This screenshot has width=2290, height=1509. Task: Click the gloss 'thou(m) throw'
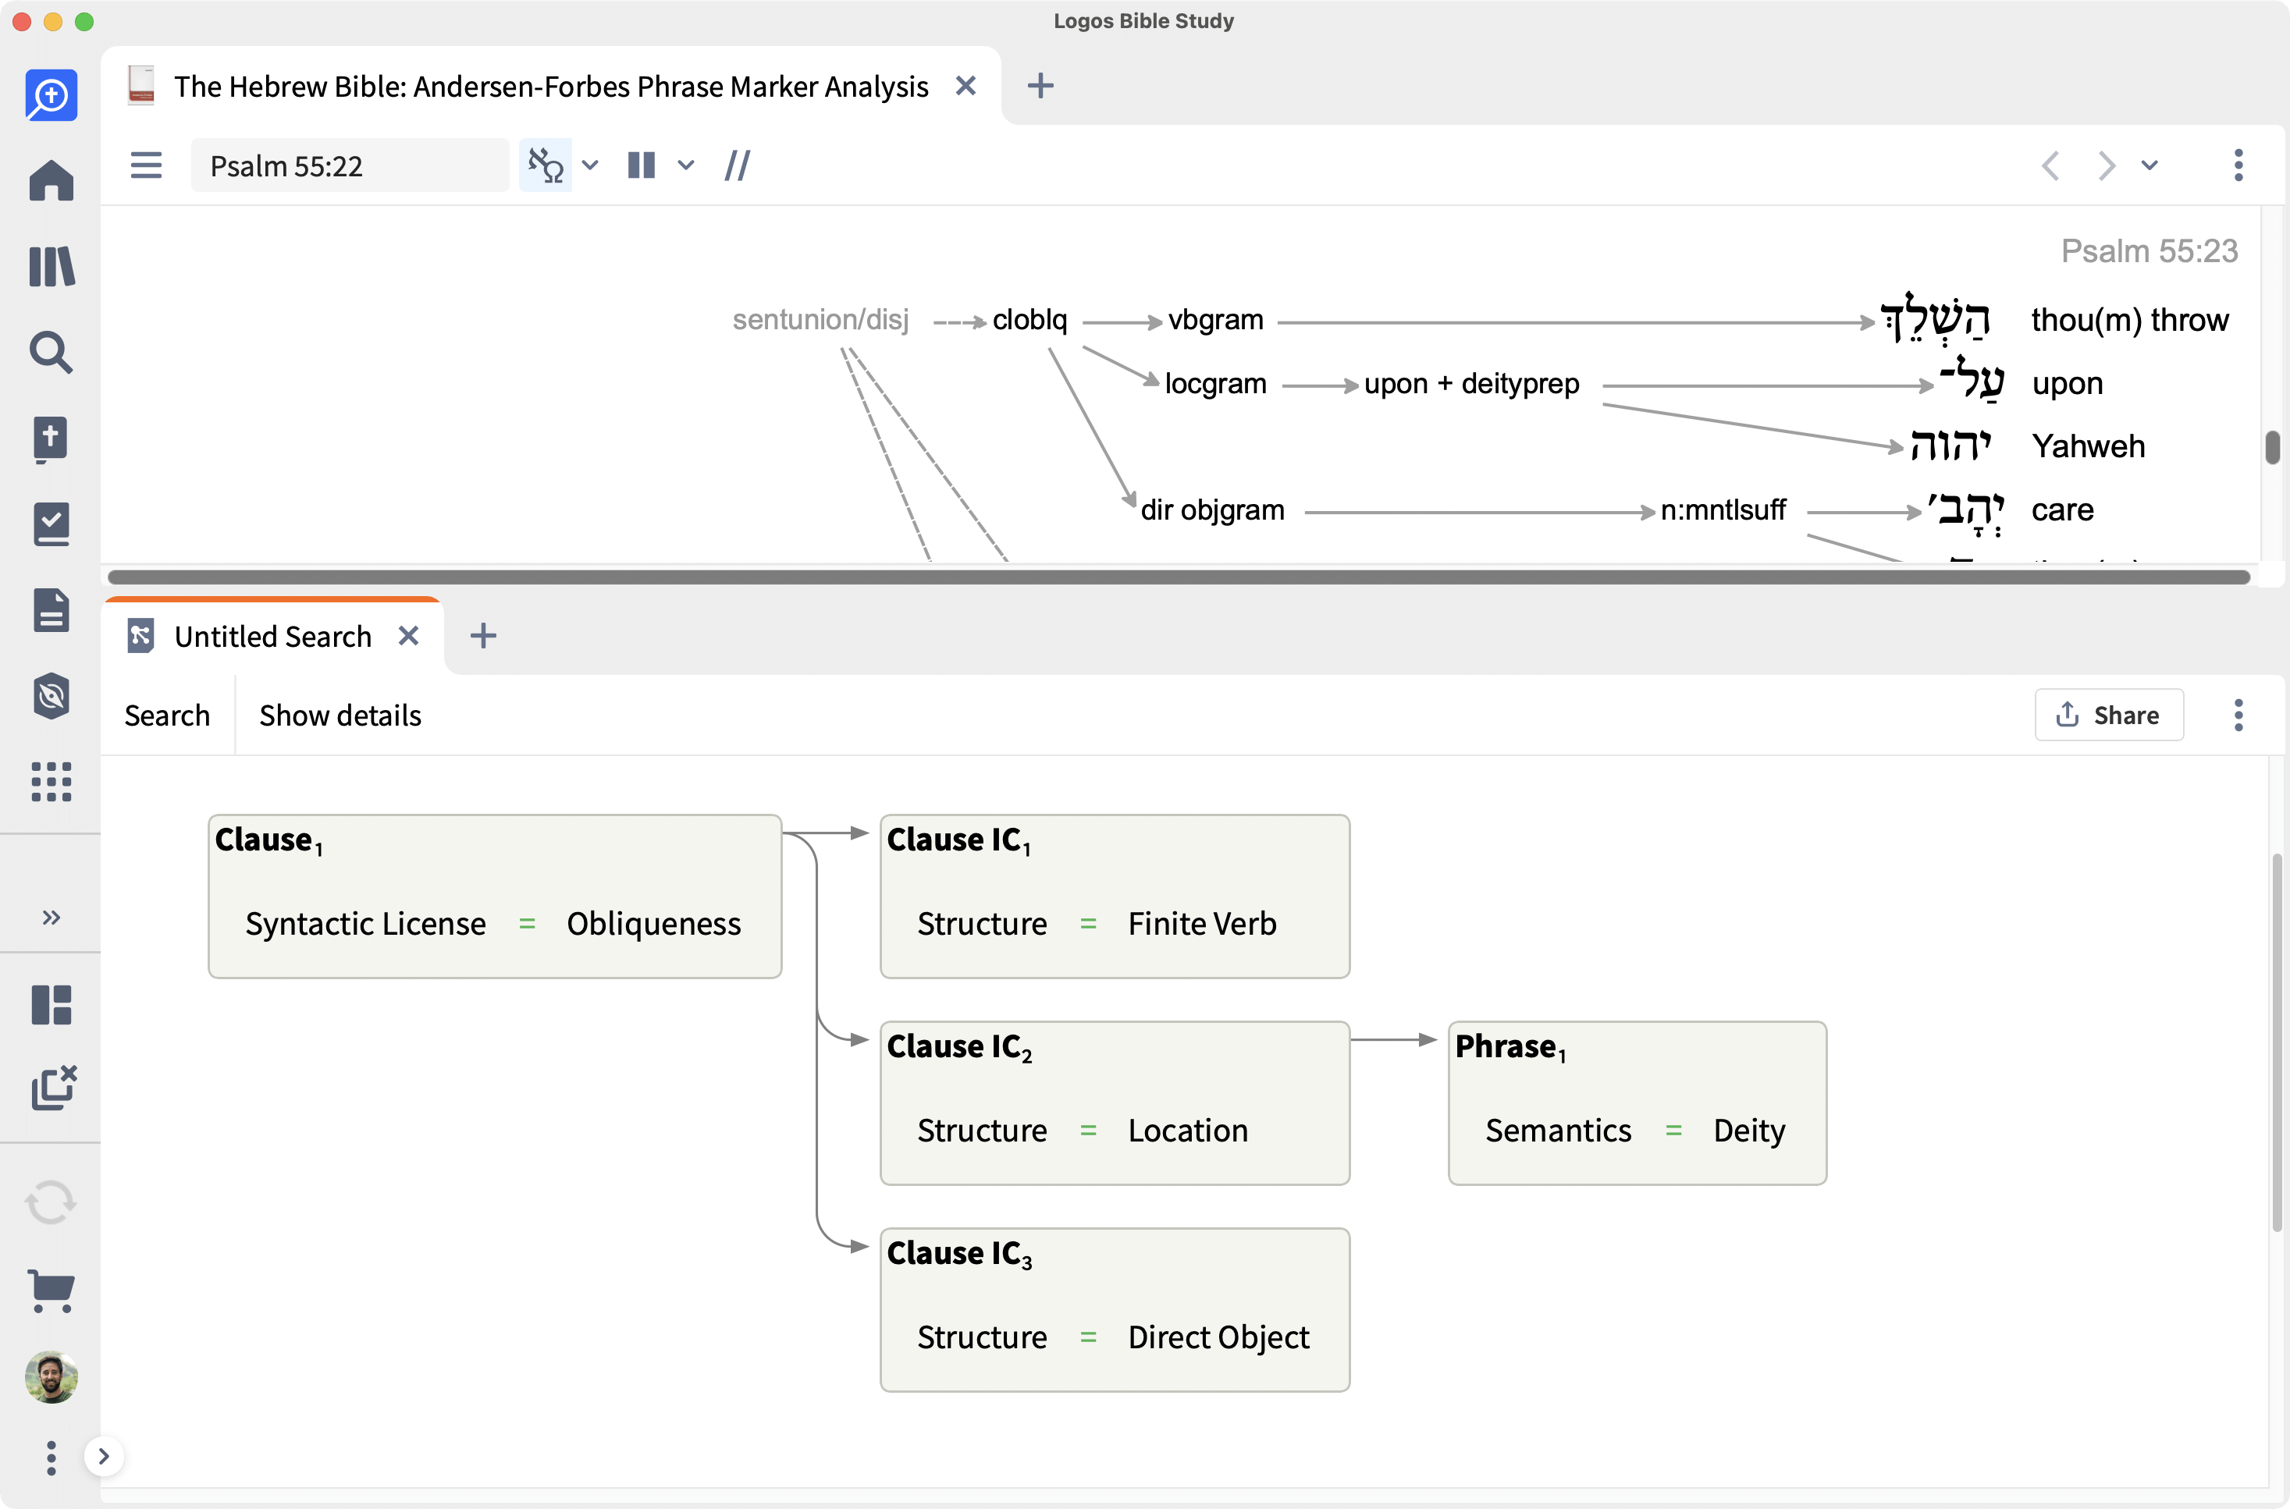click(2129, 319)
